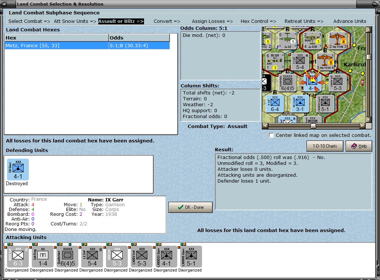The image size is (380, 280).
Task: Click the Attacking units are disorganized line
Action: pos(257,175)
